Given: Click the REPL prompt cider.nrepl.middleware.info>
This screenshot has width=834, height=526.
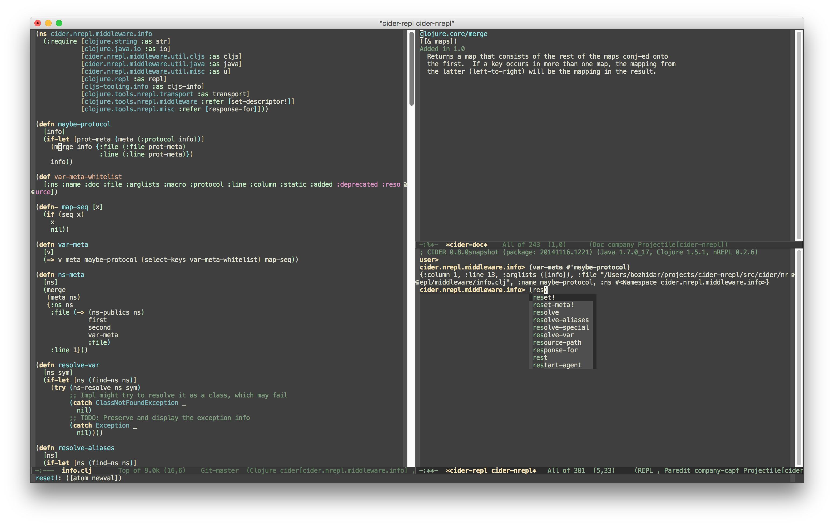Looking at the screenshot, I should [472, 290].
